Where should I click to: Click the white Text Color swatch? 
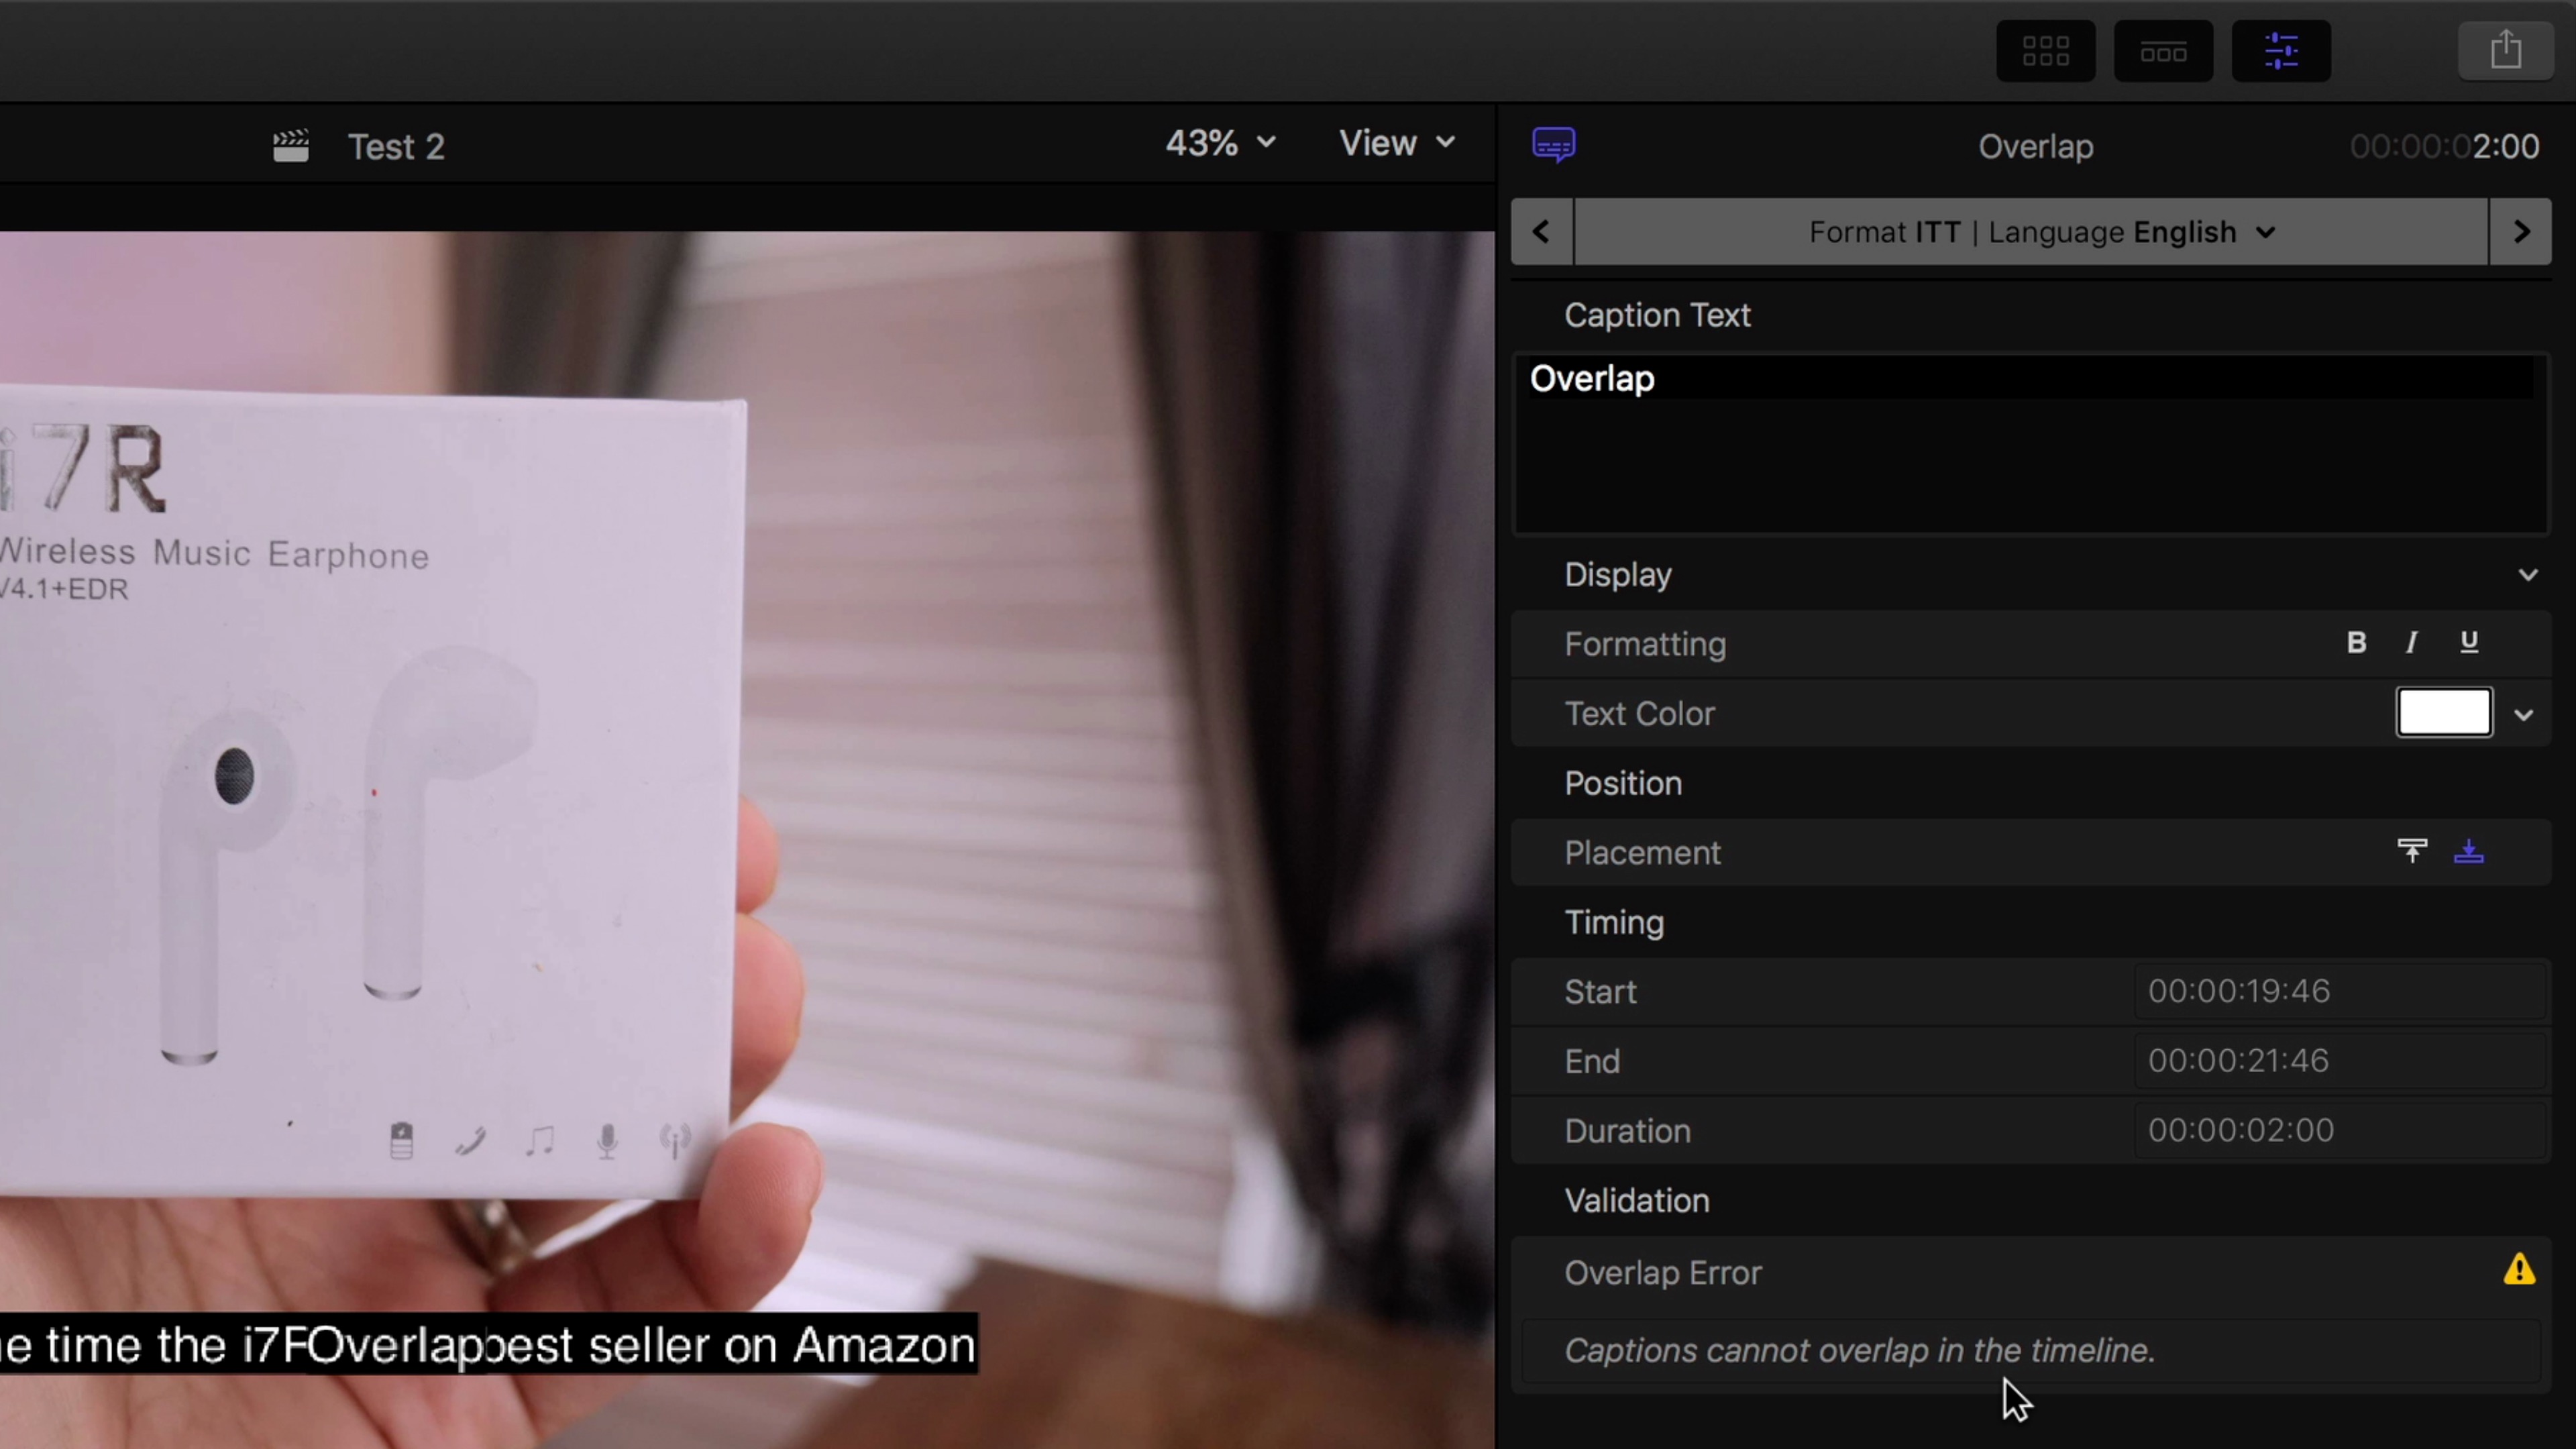click(2443, 713)
